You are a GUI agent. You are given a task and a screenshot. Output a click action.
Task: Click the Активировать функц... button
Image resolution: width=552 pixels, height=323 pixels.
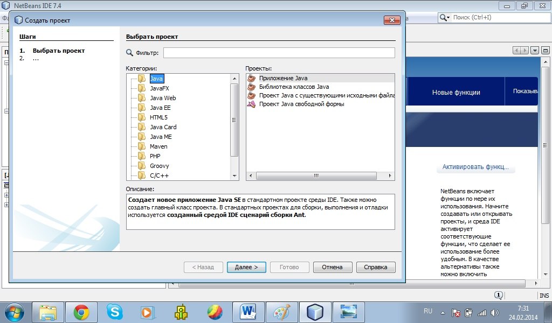475,167
